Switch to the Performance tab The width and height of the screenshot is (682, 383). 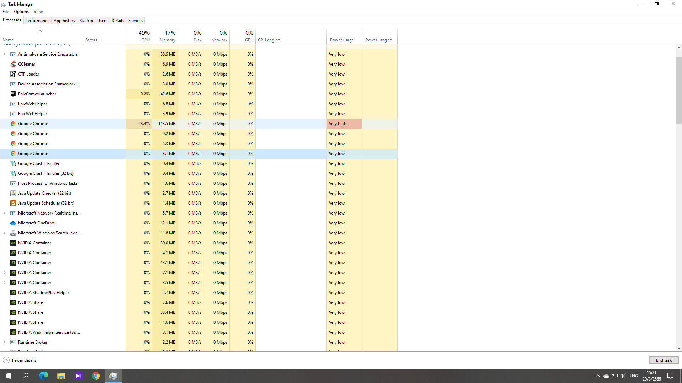tap(37, 21)
